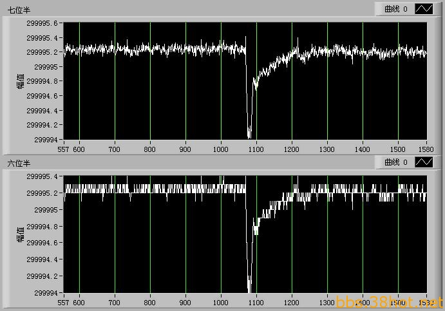Screen dimensions: 445x311
Task: Click the 1000 X-scale value in the 七位半 chart
Action: click(220, 149)
